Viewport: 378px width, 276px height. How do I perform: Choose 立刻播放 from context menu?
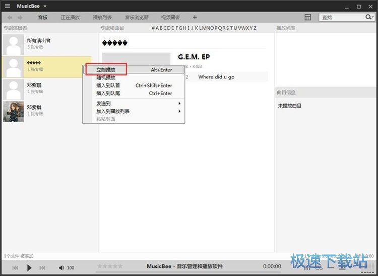134,70
